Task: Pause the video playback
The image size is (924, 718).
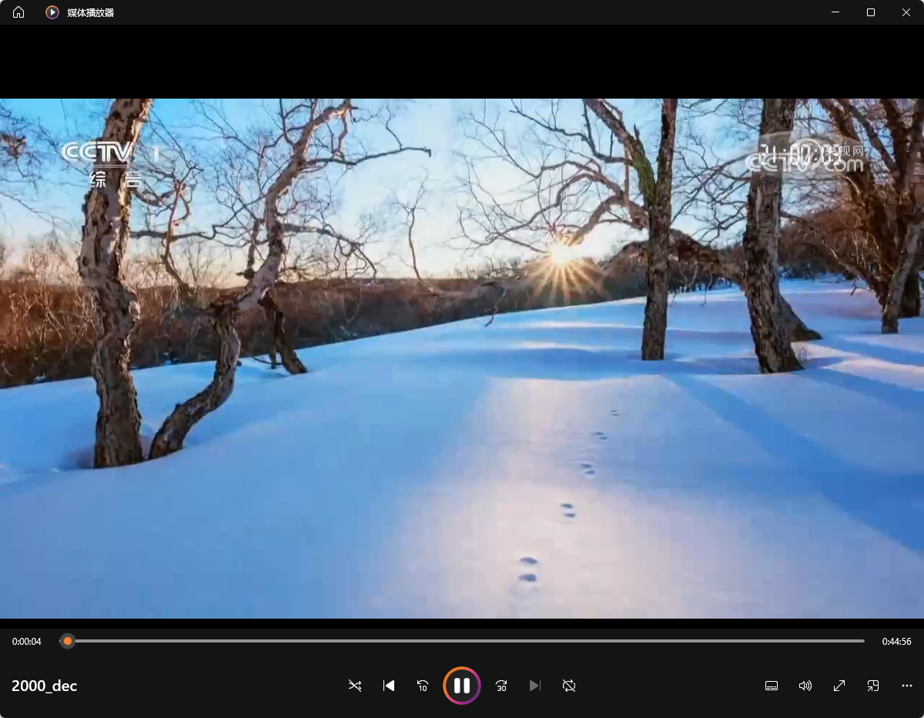Action: click(x=462, y=686)
